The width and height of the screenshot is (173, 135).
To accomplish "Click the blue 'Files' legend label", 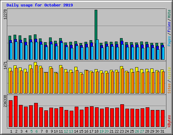I will tap(169, 27).
